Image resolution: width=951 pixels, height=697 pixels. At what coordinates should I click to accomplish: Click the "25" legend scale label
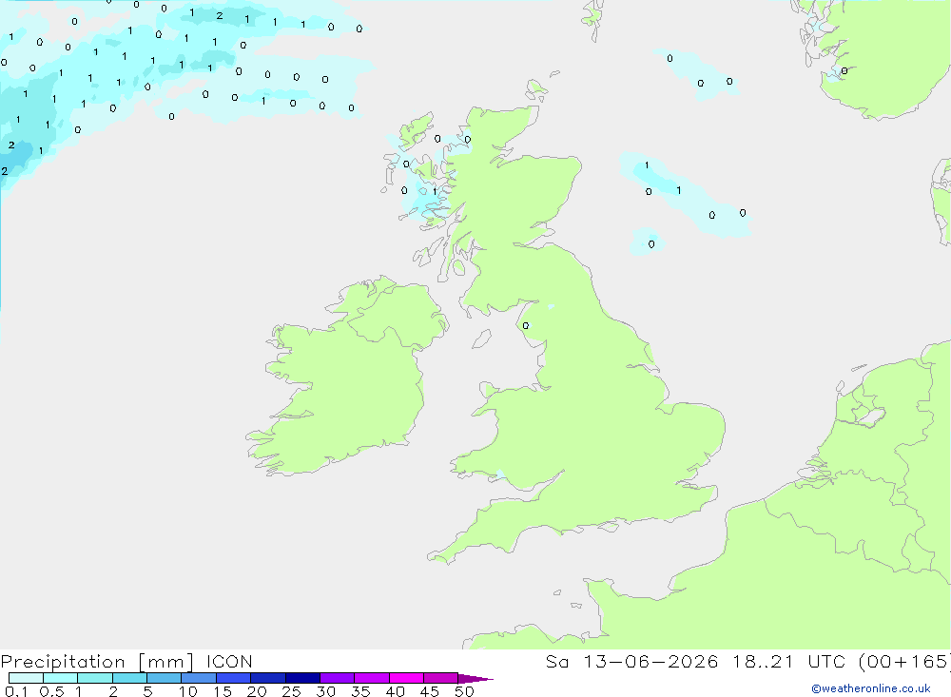point(292,691)
